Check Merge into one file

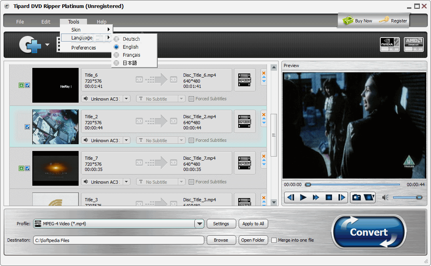274,240
